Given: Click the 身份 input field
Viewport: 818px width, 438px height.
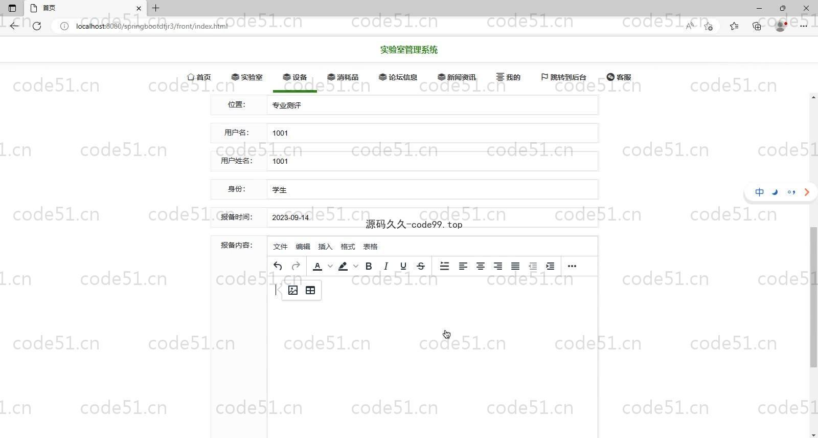Looking at the screenshot, I should (x=433, y=189).
